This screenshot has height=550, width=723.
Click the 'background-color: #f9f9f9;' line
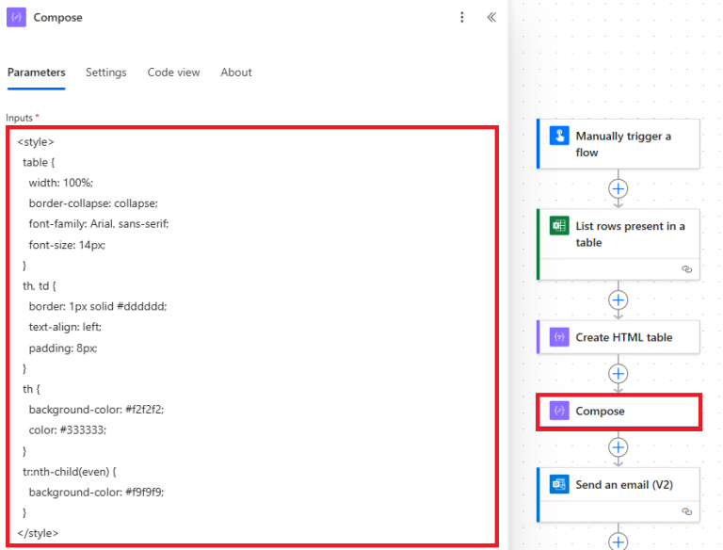pos(96,493)
